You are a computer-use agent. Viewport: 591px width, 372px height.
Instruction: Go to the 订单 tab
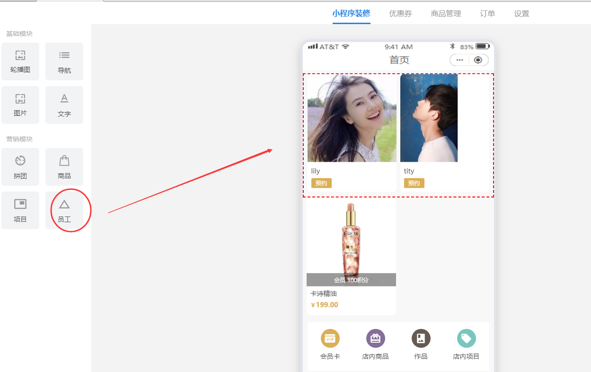487,14
